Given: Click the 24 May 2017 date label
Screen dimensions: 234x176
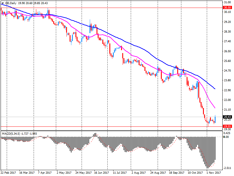Looking at the screenshot, I should click(83, 173).
